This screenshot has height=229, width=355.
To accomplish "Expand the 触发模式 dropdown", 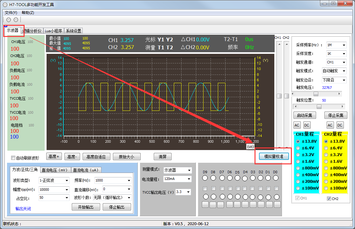I will (x=344, y=71).
